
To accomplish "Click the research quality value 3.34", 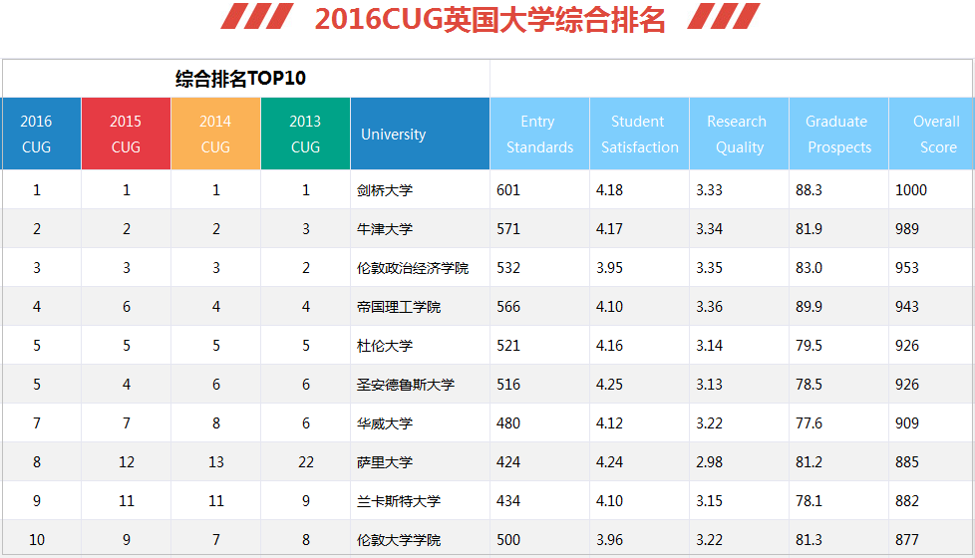I will tap(710, 228).
